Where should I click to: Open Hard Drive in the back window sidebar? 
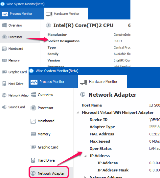tap(14, 84)
